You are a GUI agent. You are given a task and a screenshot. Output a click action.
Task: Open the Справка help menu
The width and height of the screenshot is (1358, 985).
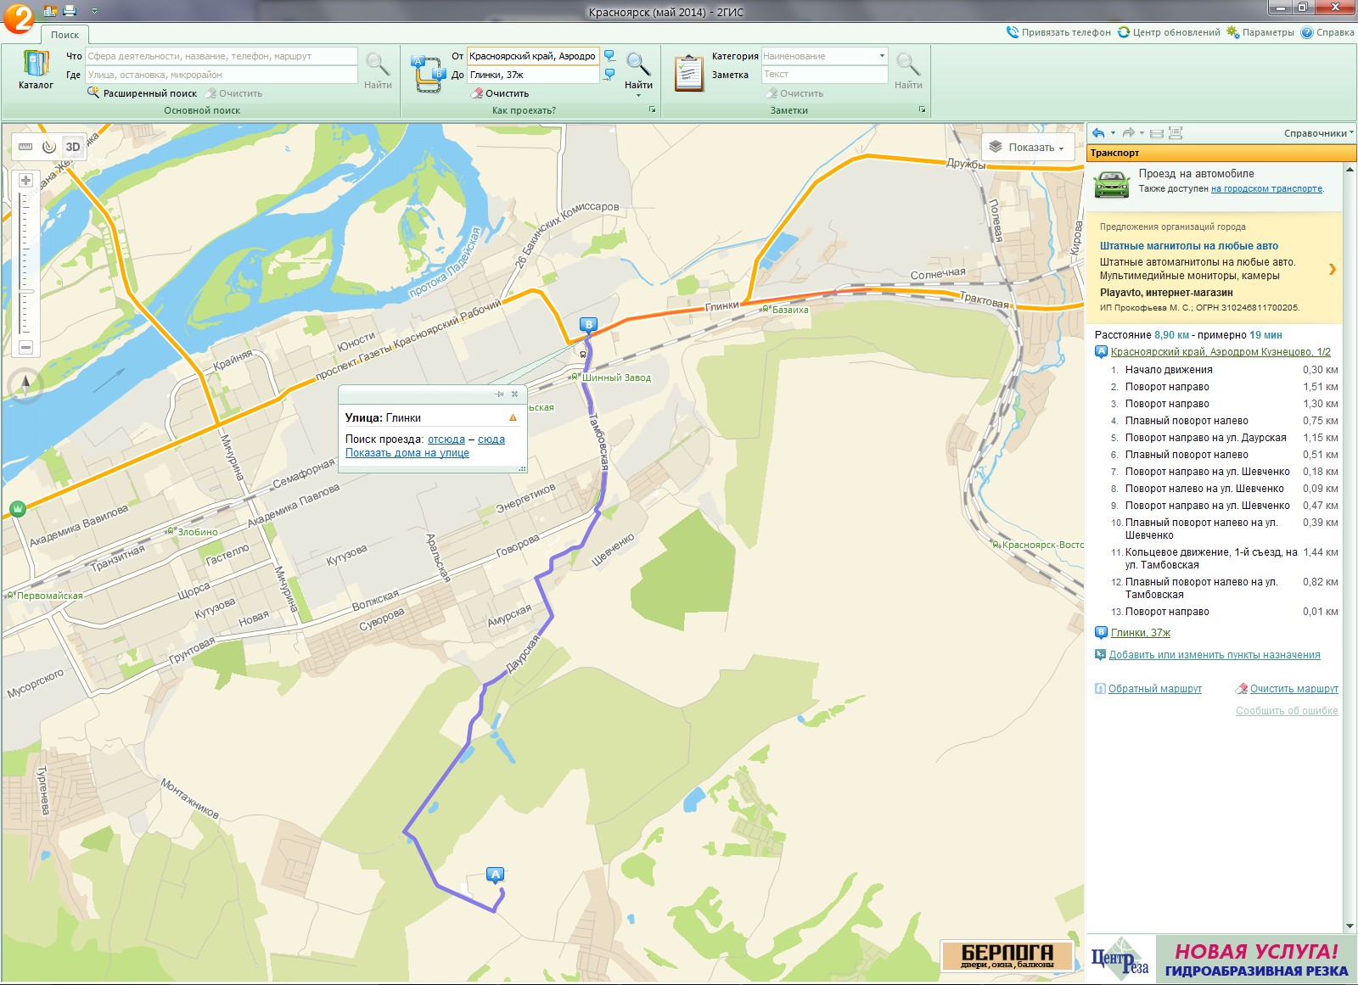pos(1328,32)
